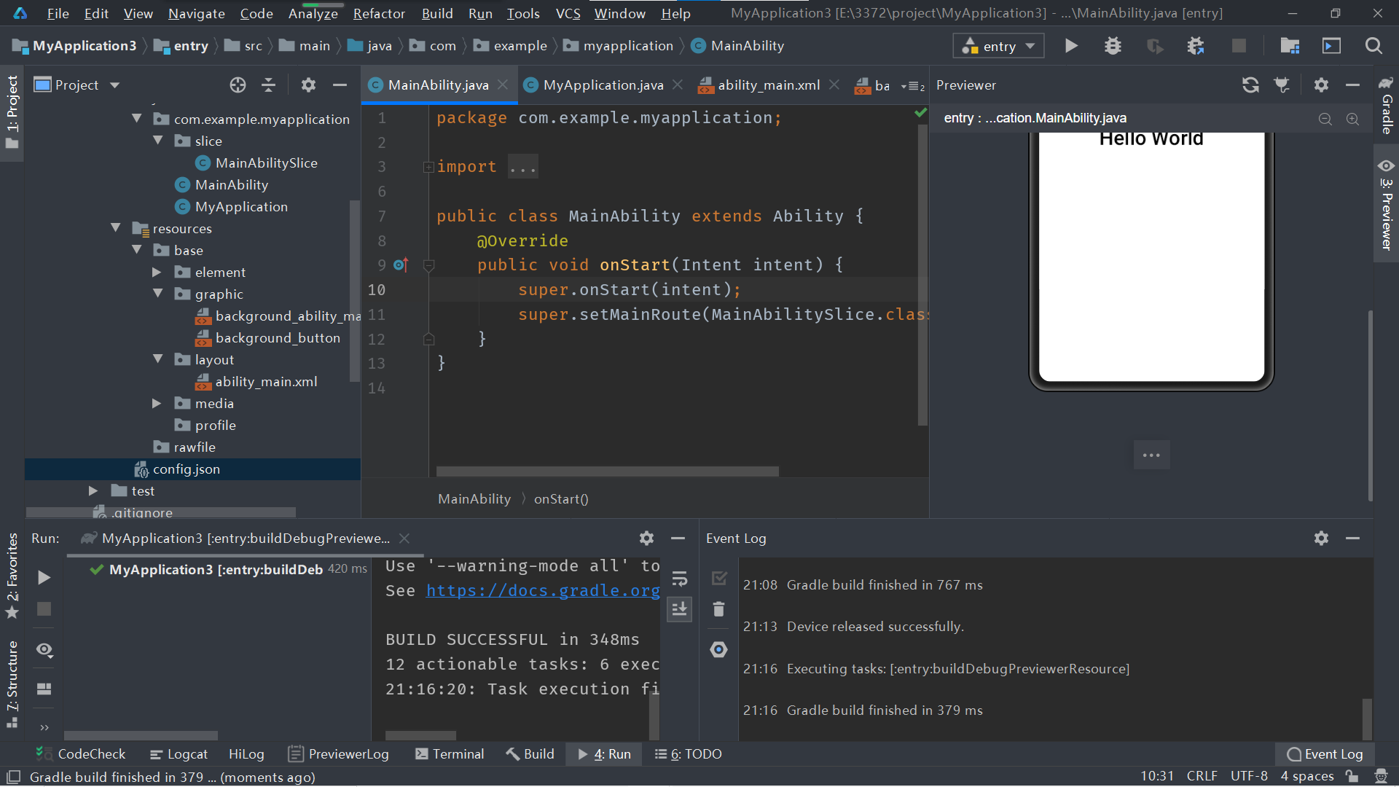
Task: Open the CodeCheck tool window
Action: pos(81,754)
